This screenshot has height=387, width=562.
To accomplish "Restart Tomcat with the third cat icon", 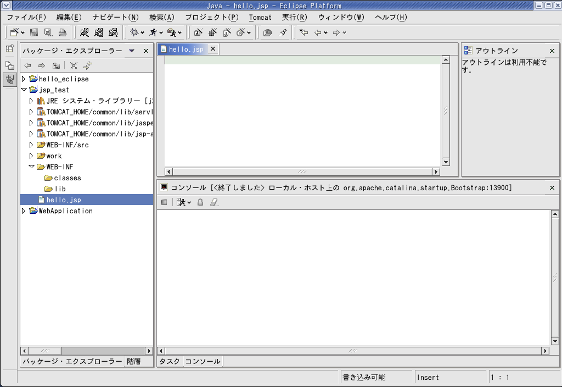I will point(113,32).
